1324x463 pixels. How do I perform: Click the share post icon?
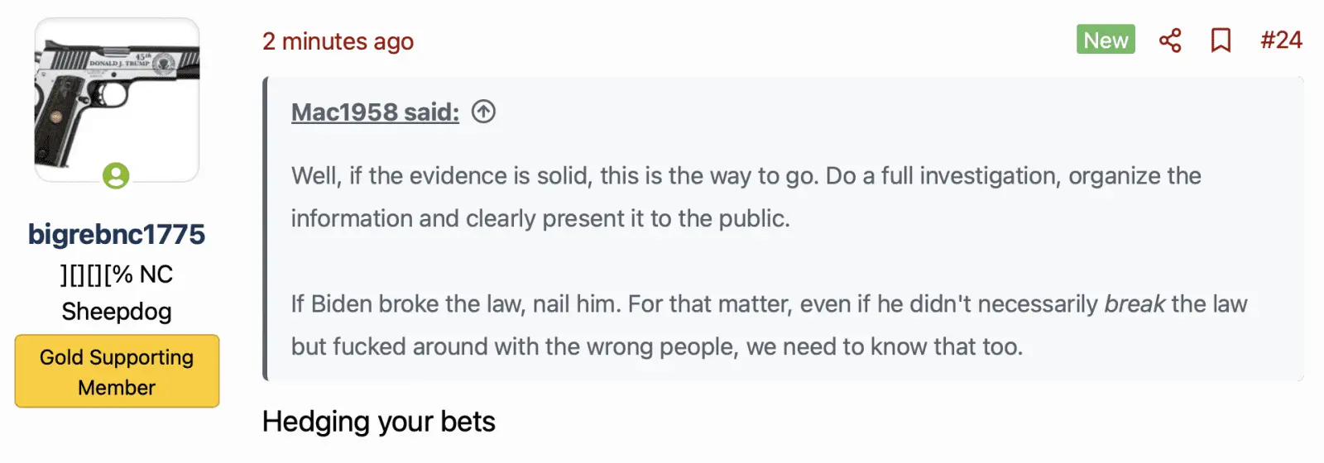[1170, 41]
